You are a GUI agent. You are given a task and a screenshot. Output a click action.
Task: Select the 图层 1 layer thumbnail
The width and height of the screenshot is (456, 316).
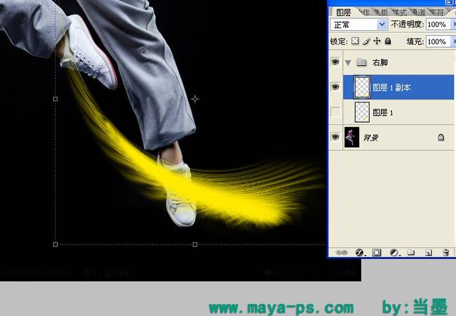coord(362,112)
